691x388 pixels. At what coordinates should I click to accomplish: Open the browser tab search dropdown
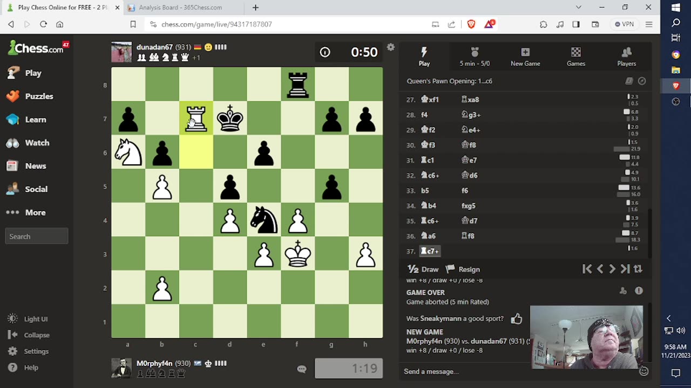pos(578,8)
